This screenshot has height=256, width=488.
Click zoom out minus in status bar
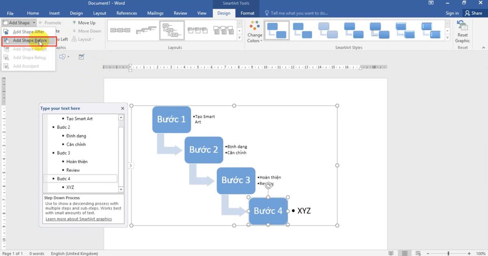(428, 253)
